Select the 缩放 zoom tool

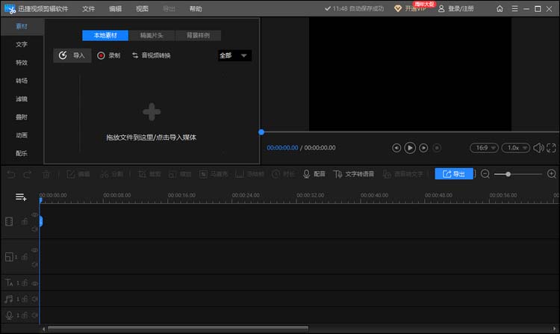[180, 174]
